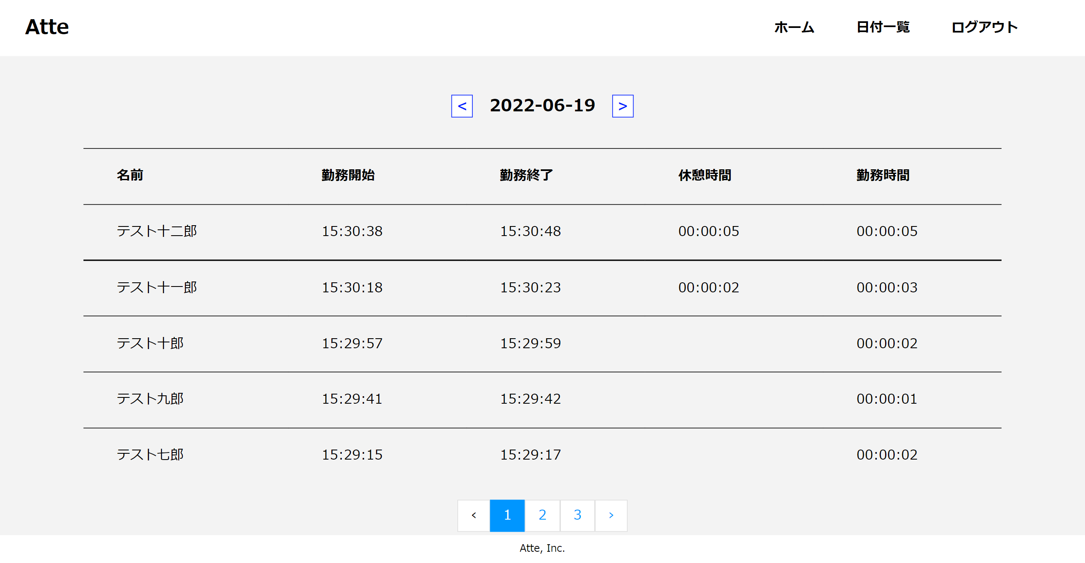Click the pagination left chevron
Screen dimensions: 1085x563
[x=473, y=515]
